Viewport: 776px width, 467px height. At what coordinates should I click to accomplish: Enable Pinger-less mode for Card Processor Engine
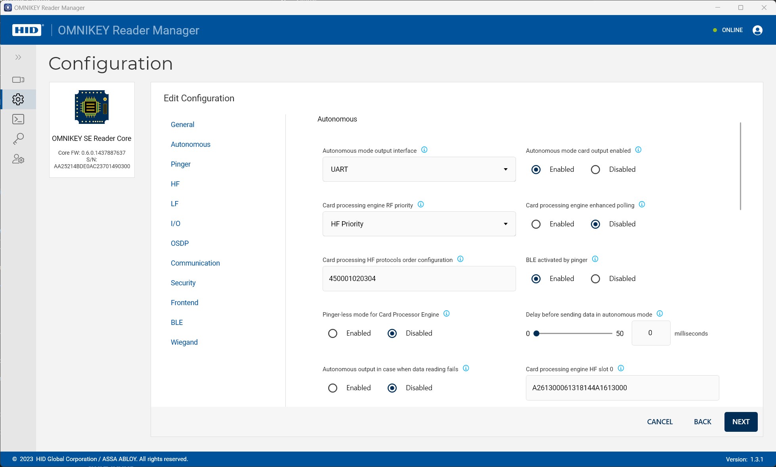click(x=333, y=334)
